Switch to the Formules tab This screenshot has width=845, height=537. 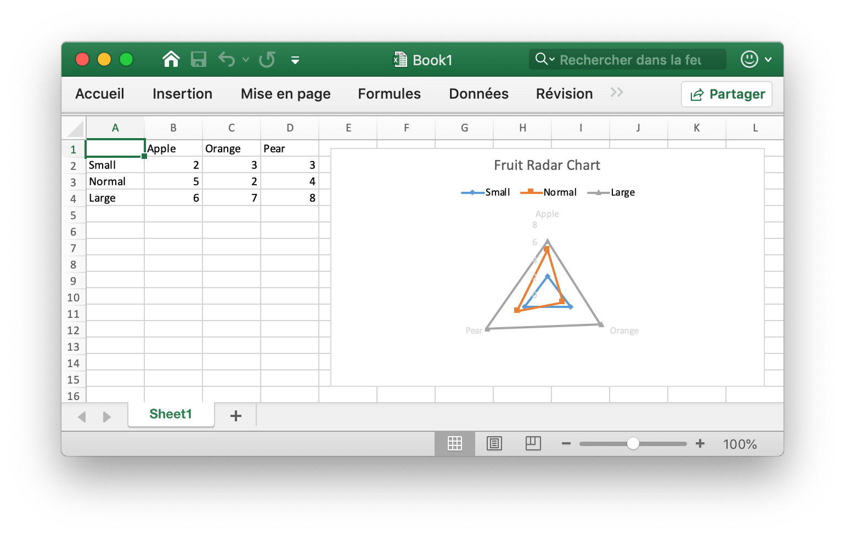389,94
